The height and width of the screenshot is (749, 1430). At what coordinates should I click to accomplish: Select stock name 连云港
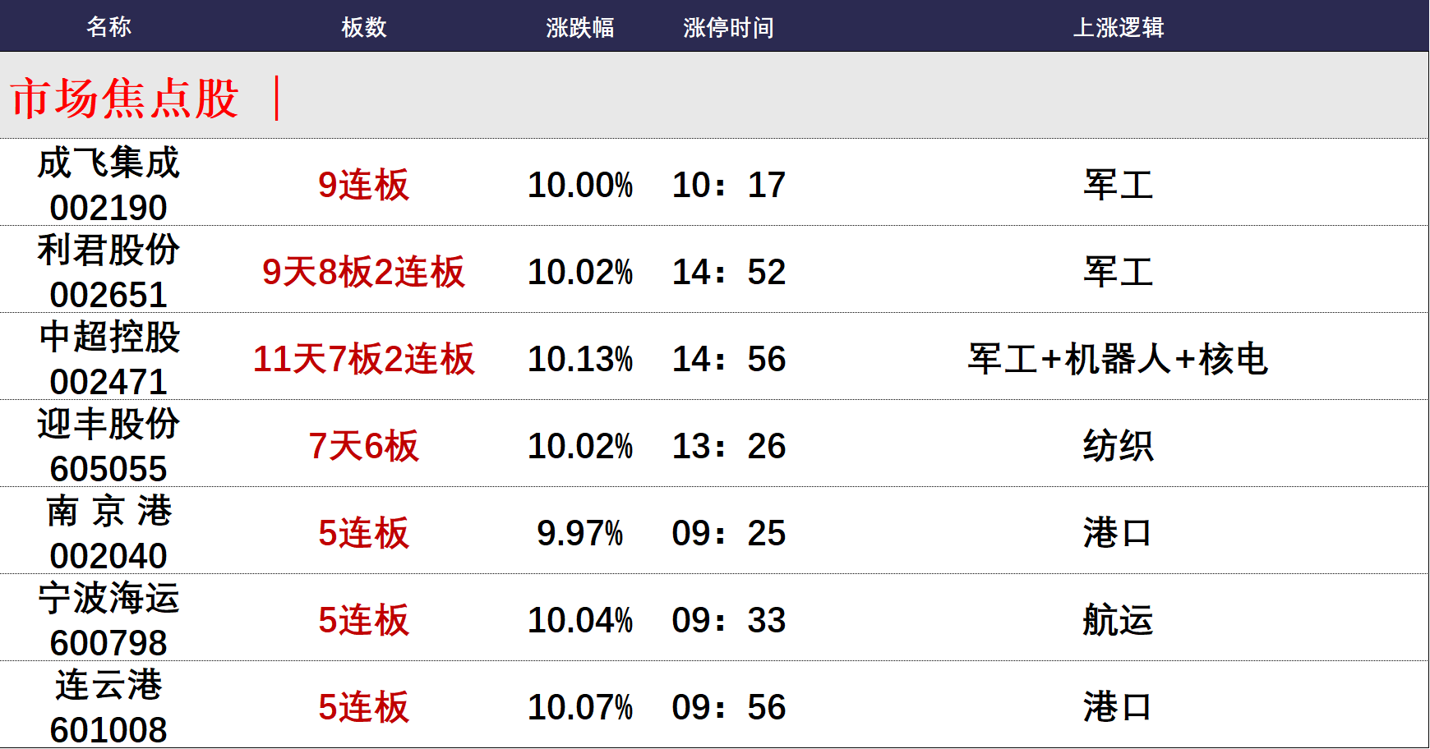tap(108, 685)
